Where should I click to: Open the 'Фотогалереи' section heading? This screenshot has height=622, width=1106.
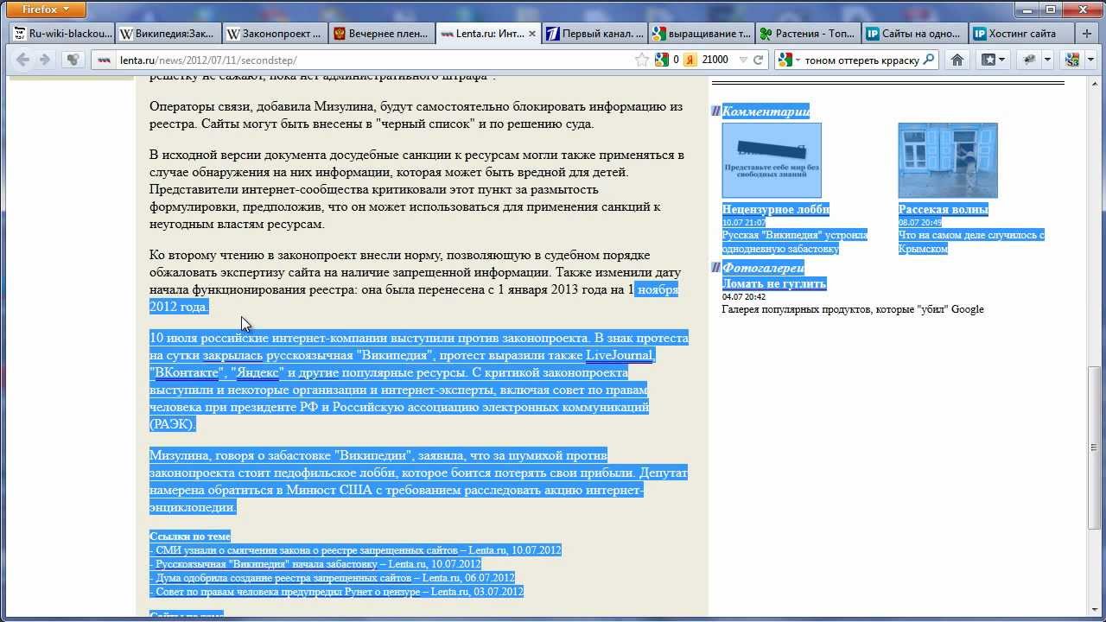point(763,268)
